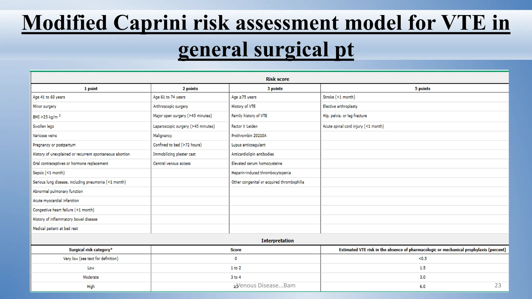Click 'Age 41 to 60 years' cell

(x=49, y=97)
